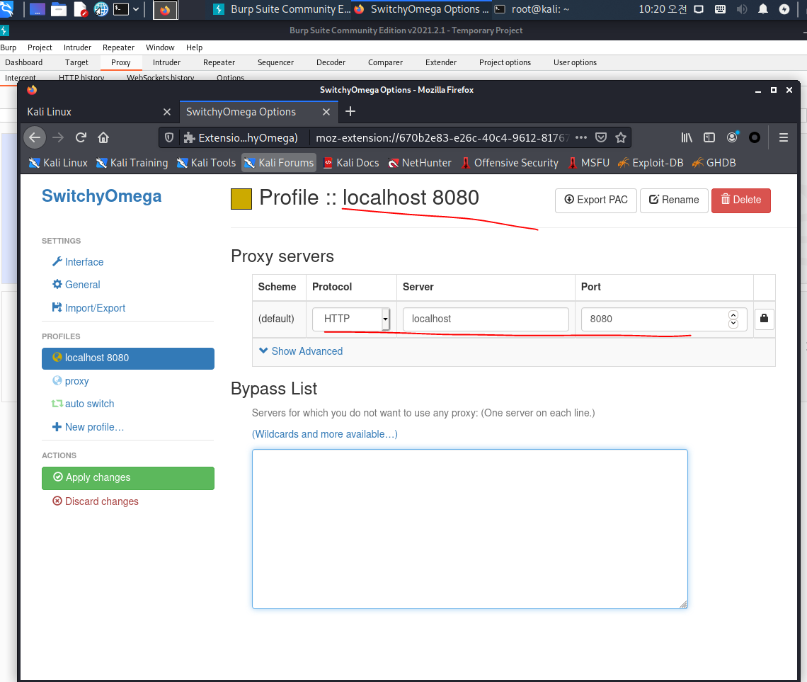Open the Firefox Library icon
Screen dimensions: 807x682
click(687, 137)
